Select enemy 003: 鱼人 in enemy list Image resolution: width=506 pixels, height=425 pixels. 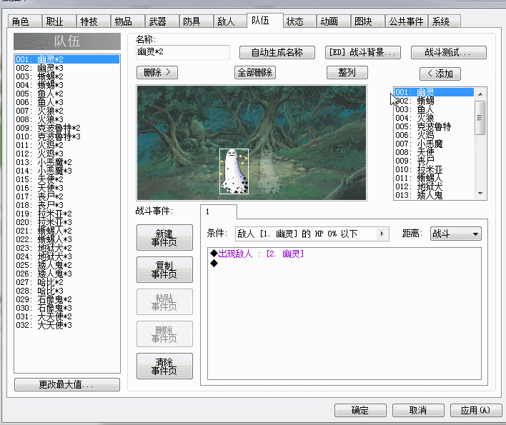[434, 109]
